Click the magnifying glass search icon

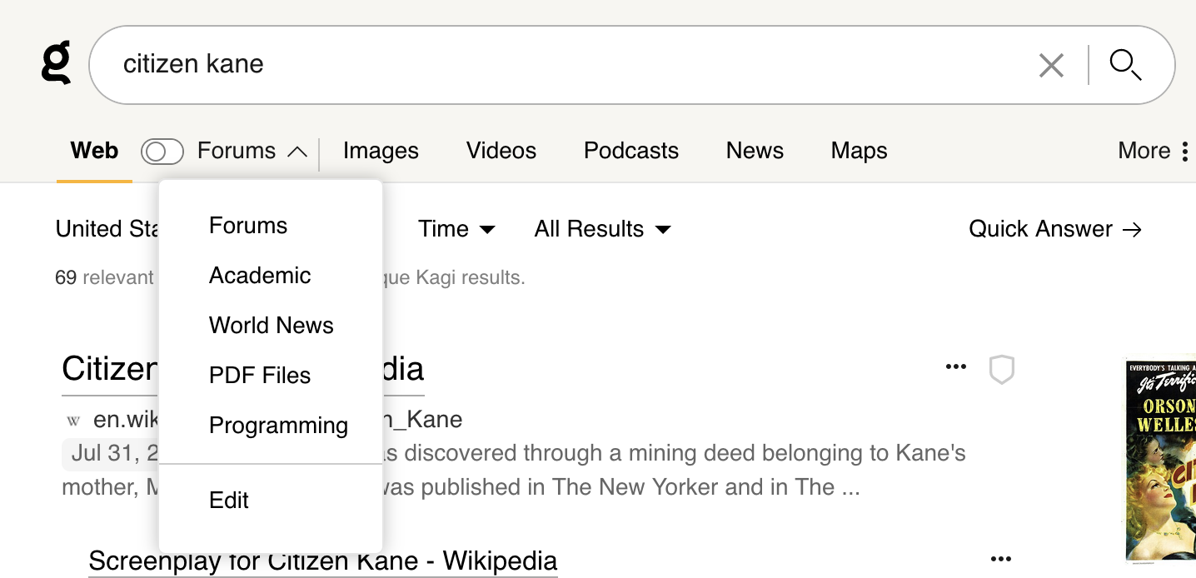(x=1125, y=65)
